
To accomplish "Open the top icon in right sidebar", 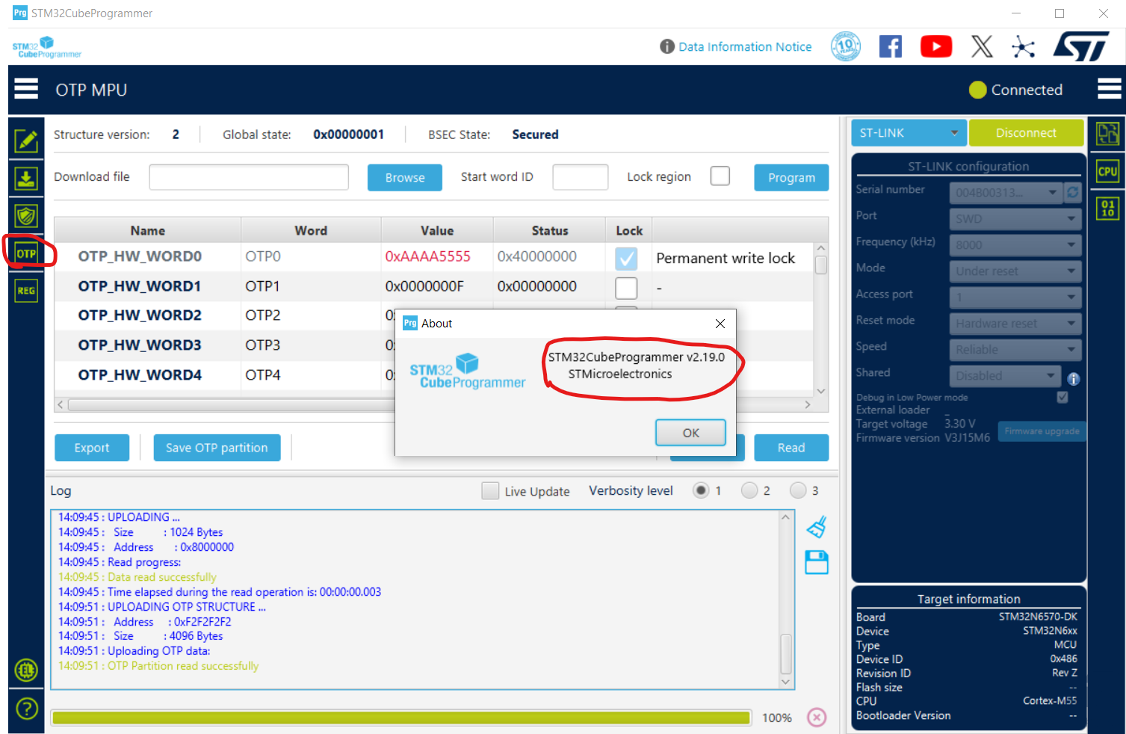I will click(1107, 134).
